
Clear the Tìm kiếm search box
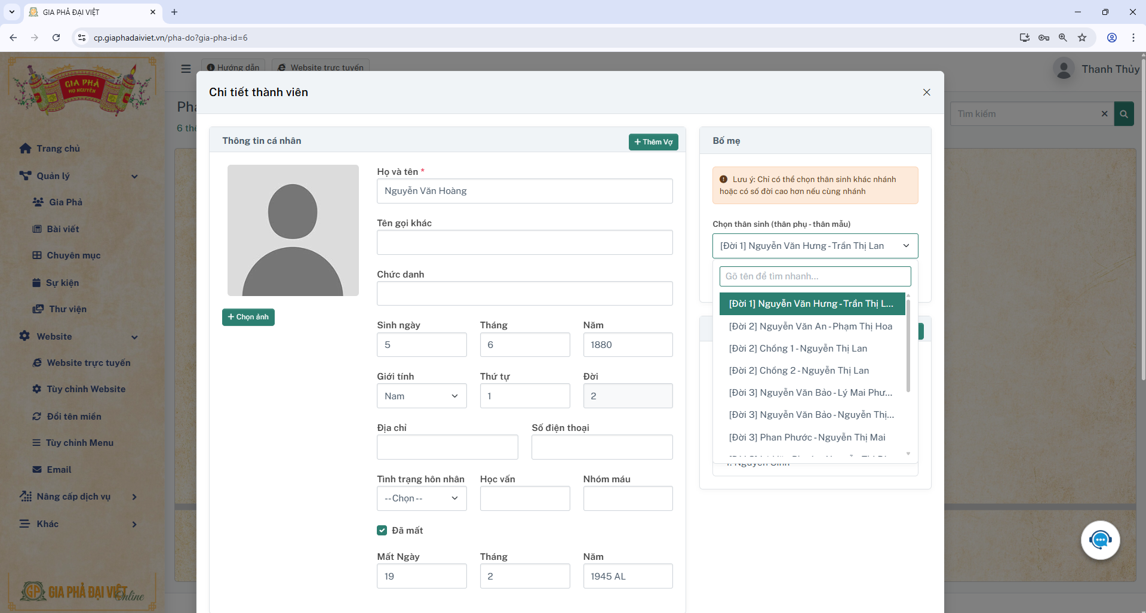pos(1104,114)
